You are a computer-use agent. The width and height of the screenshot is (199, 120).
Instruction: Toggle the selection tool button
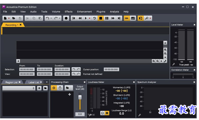[x=141, y=18]
